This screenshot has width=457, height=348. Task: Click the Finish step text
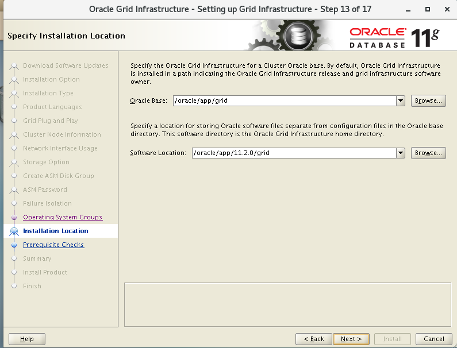(32, 286)
